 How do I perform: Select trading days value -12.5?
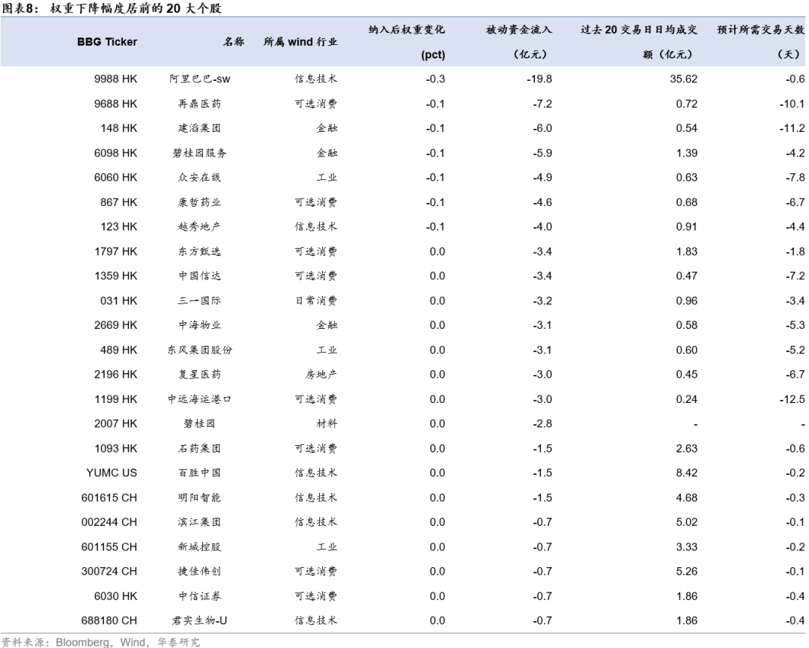click(793, 399)
